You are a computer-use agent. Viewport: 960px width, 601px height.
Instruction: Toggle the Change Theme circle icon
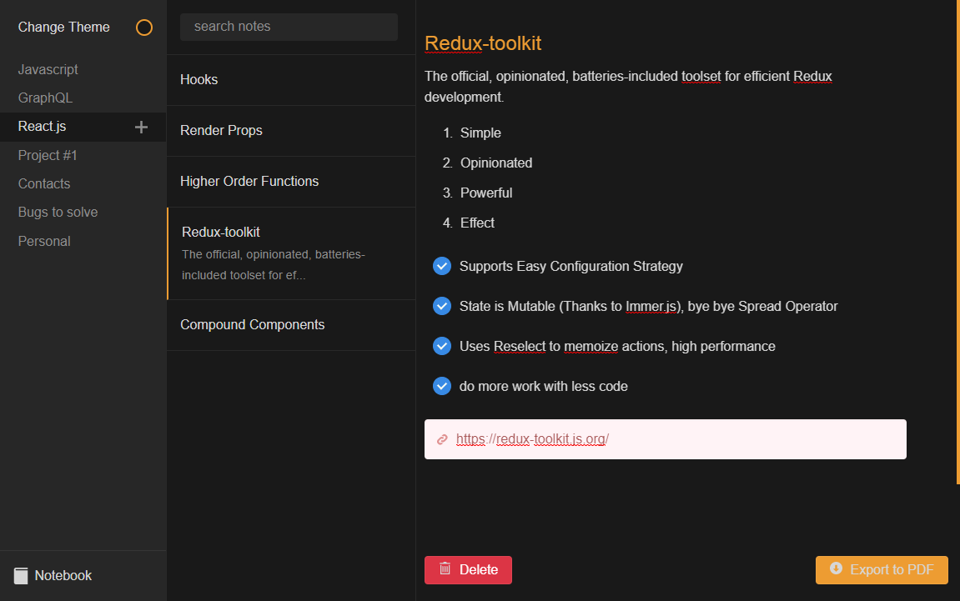144,28
